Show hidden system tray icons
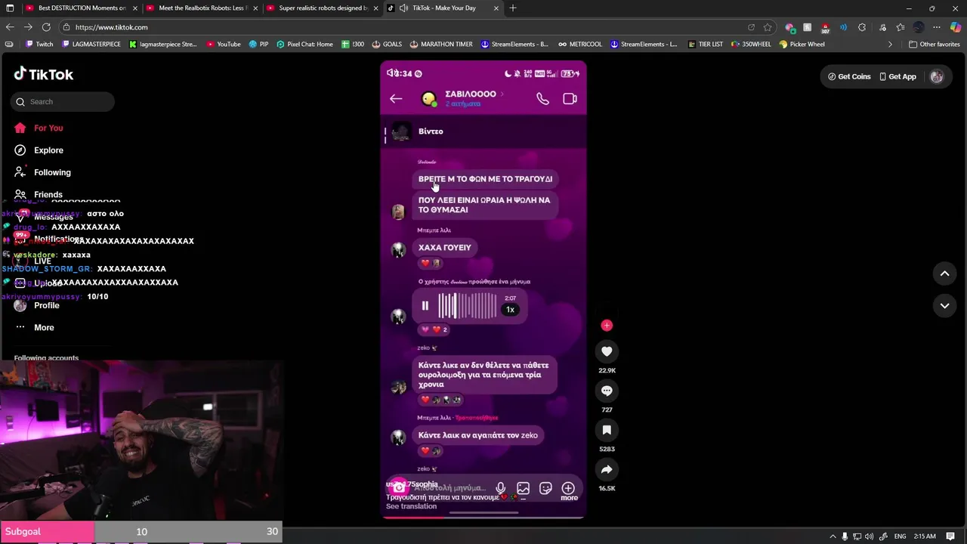The image size is (967, 544). (x=832, y=536)
